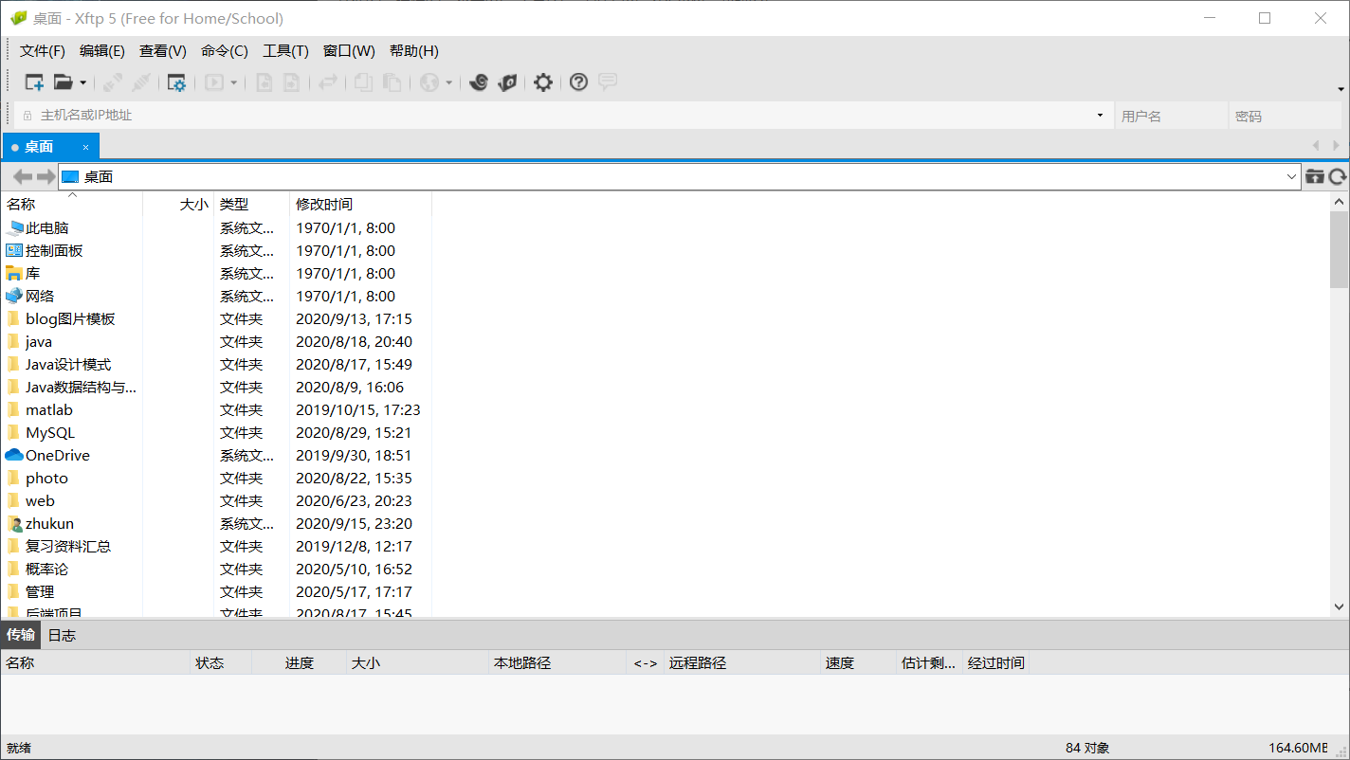Image resolution: width=1350 pixels, height=760 pixels.
Task: Select the Java设计模式 folder
Action: [x=68, y=365]
